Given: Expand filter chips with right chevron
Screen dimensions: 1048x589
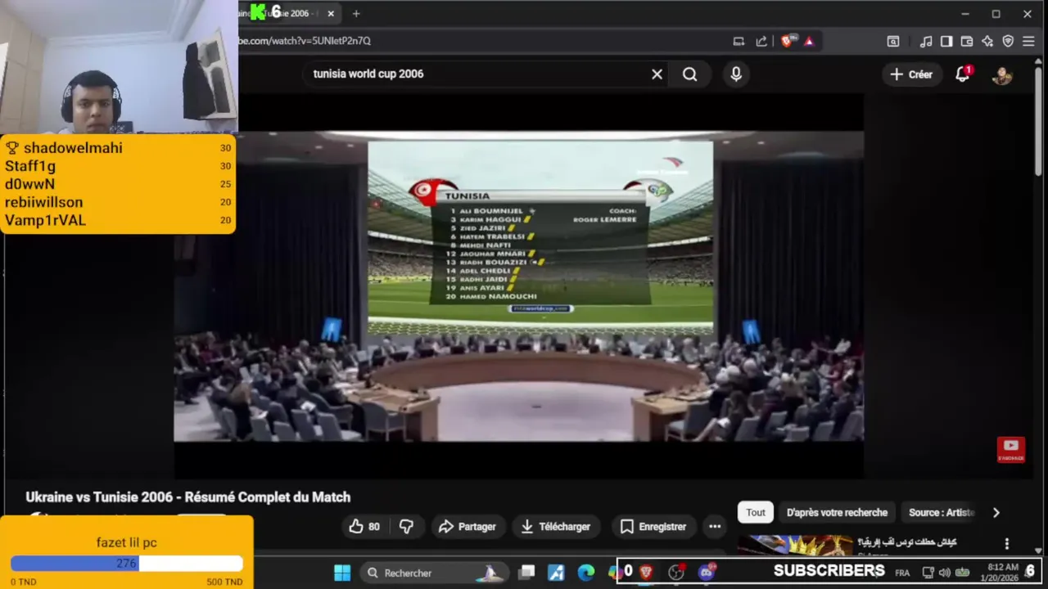Looking at the screenshot, I should click(996, 513).
